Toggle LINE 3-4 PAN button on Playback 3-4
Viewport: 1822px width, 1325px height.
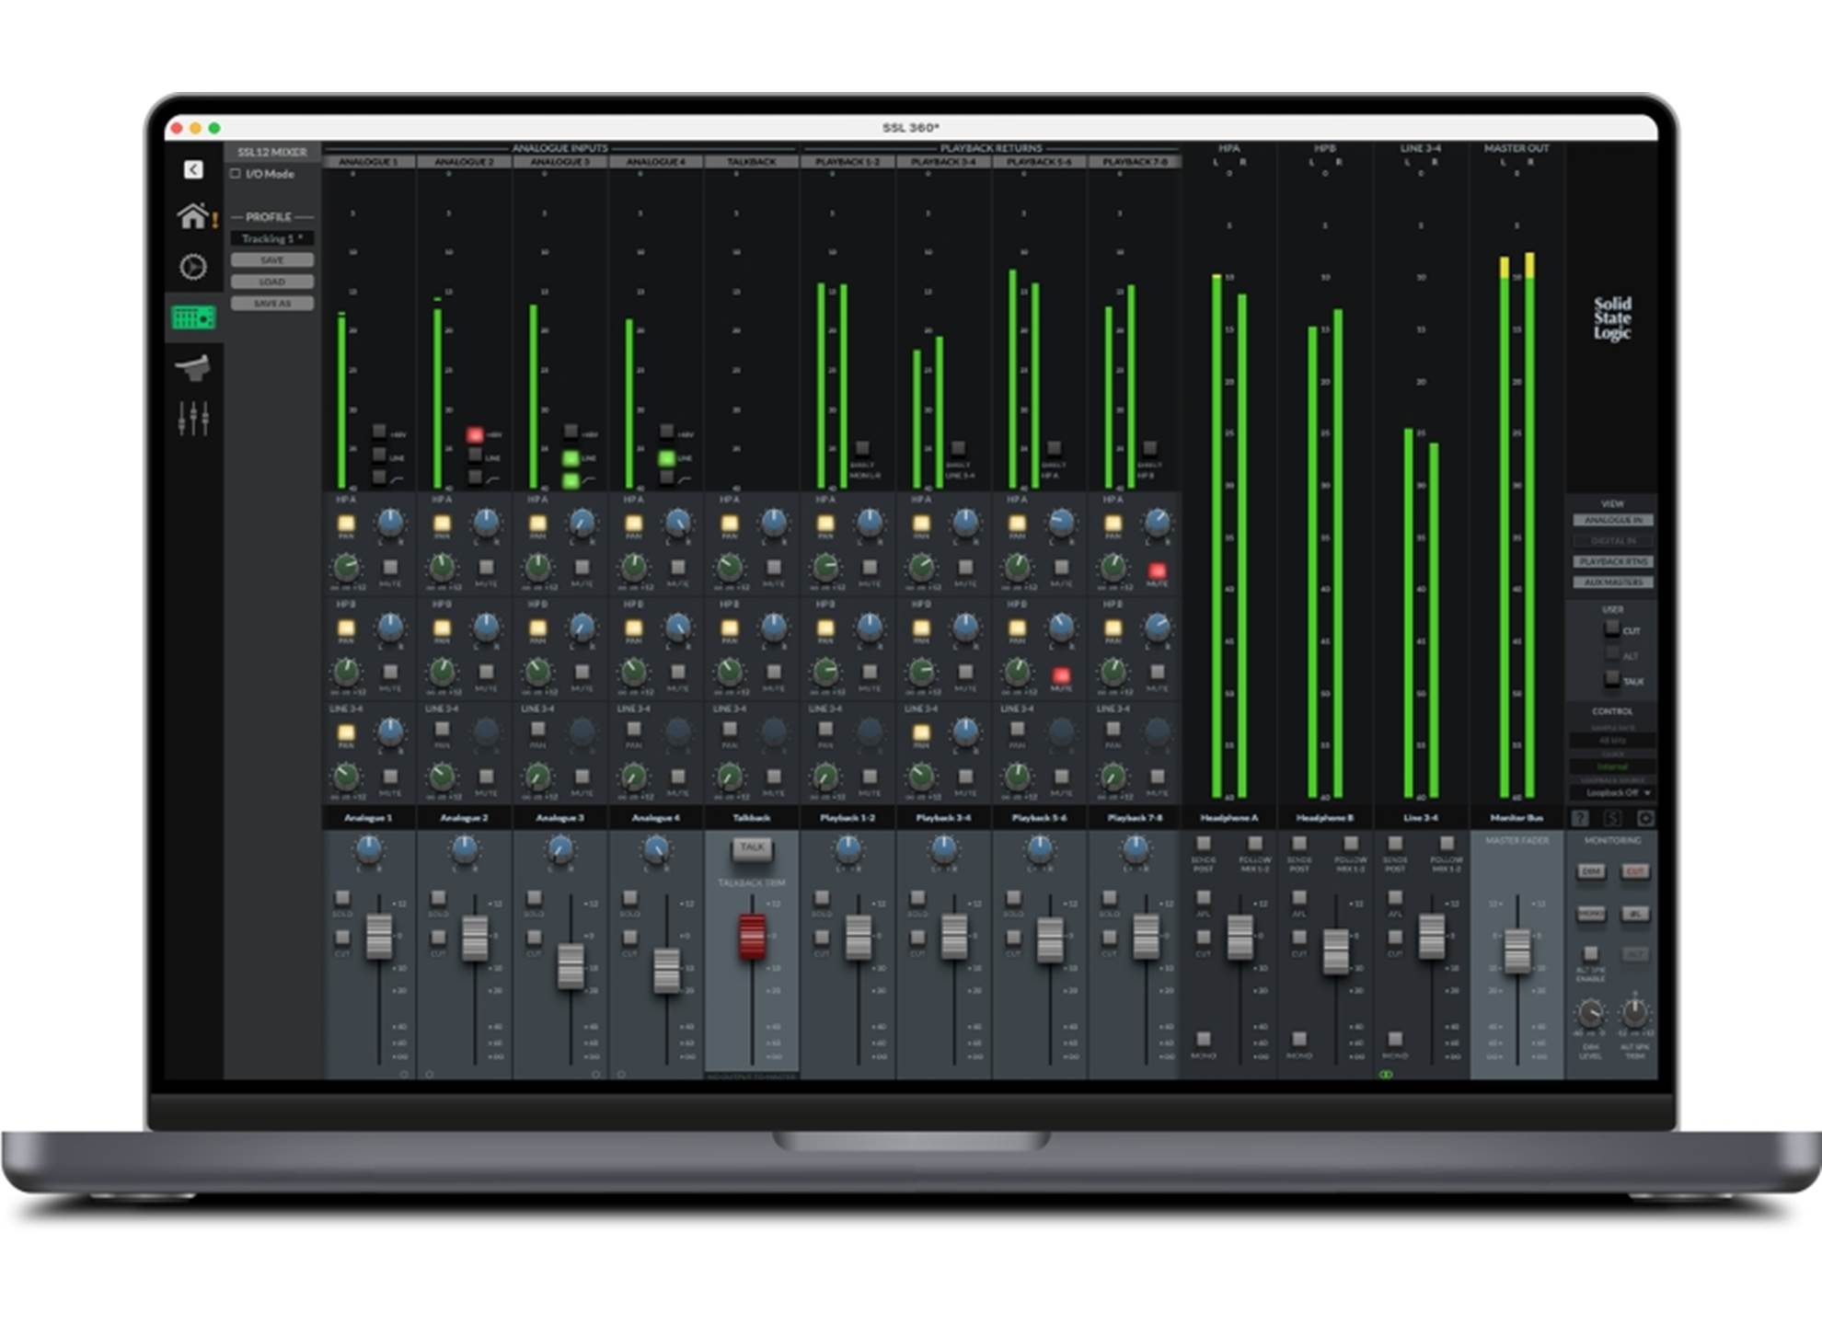[x=921, y=732]
